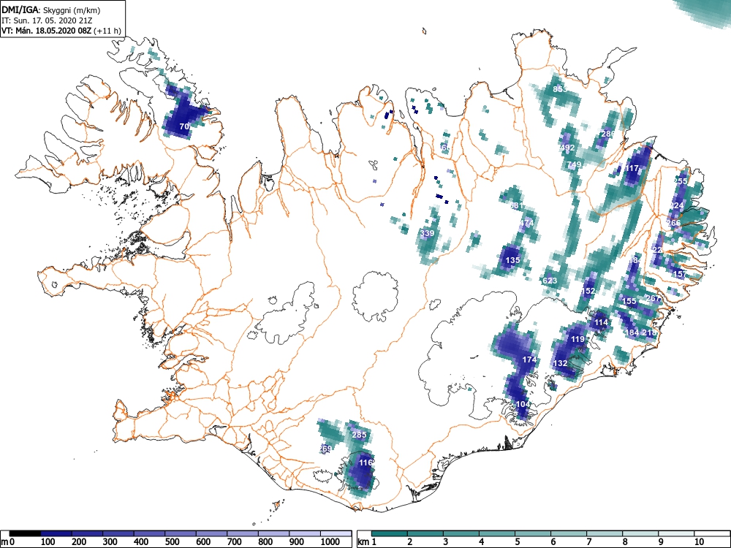
Task: Click the '300' tick on the metres legend
Action: pos(110,542)
